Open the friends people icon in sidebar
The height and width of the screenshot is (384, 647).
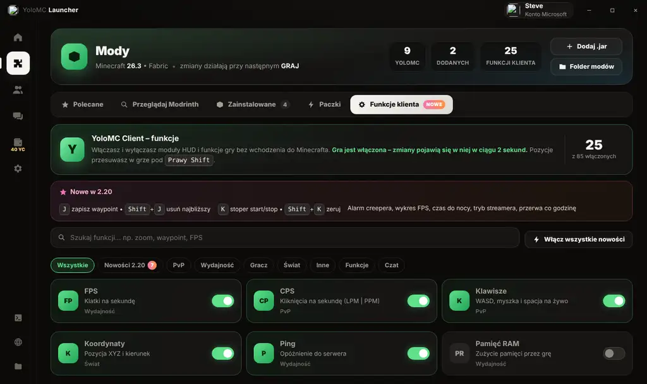(x=18, y=90)
